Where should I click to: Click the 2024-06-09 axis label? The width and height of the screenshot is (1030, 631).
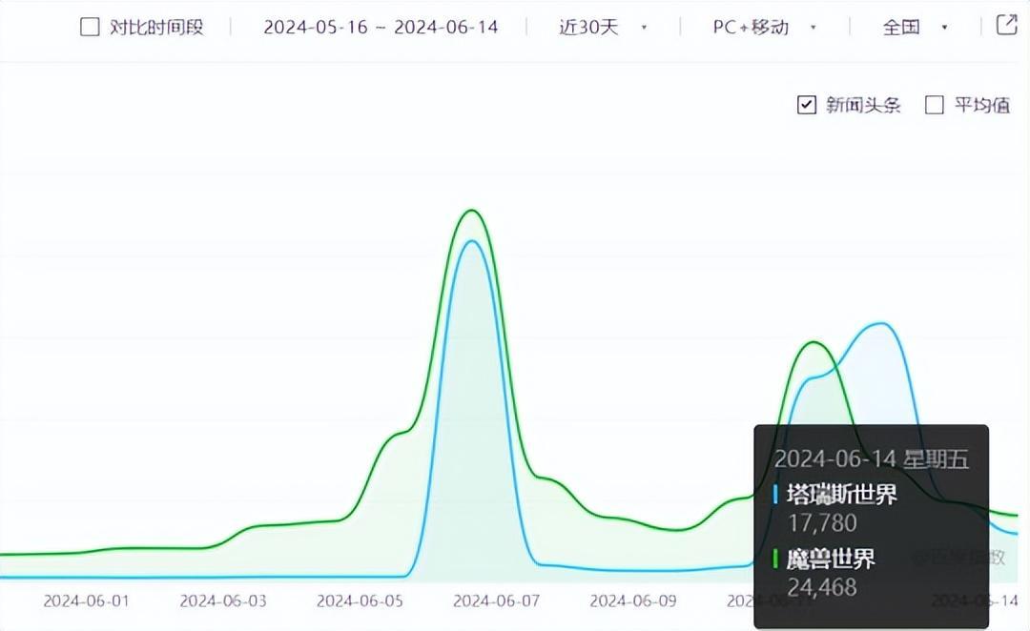tap(633, 601)
